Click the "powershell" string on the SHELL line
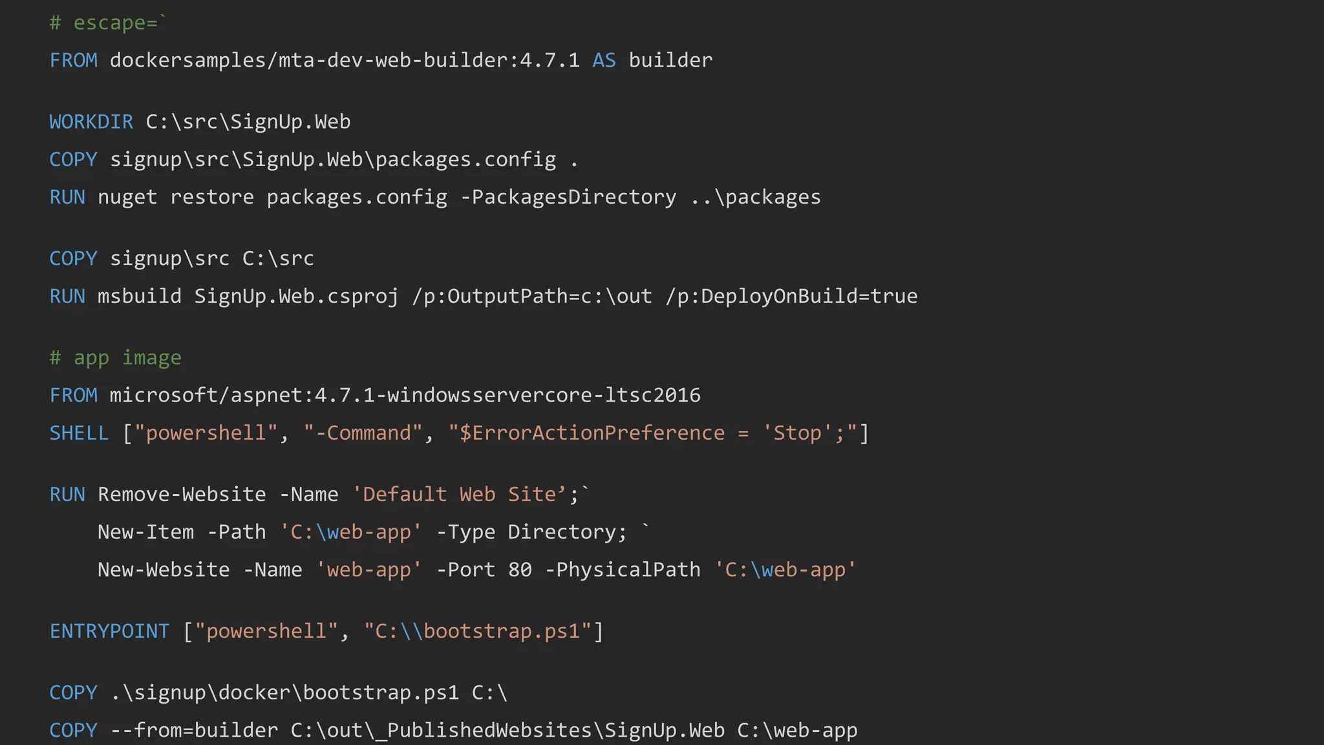Screen dimensions: 1324x745 (206, 433)
